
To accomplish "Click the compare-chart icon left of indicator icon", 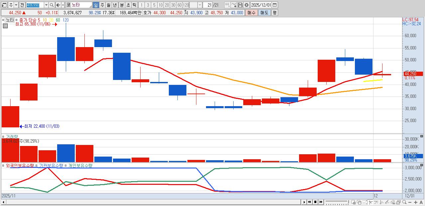I will point(228,5).
